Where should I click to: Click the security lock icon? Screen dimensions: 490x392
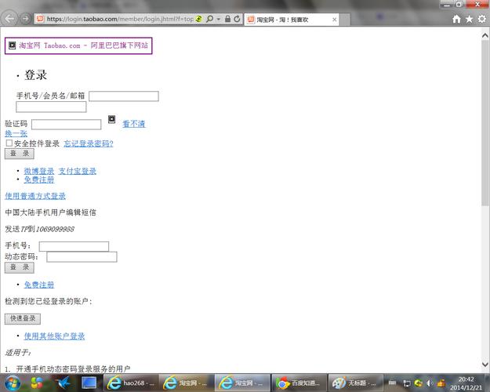pyautogui.click(x=227, y=19)
